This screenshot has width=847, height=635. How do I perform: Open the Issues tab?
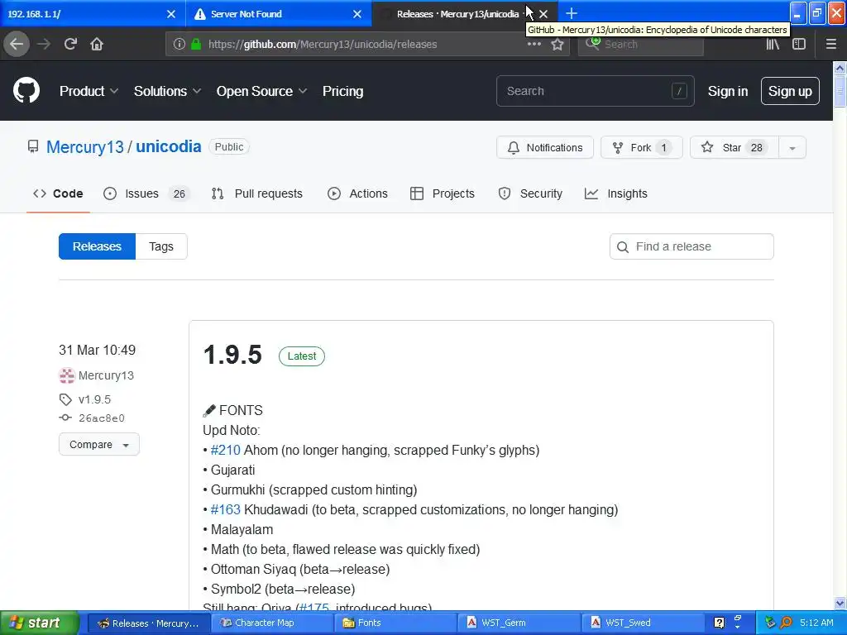tap(147, 193)
